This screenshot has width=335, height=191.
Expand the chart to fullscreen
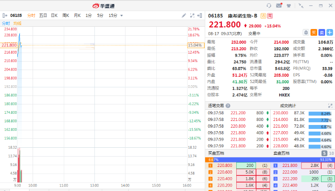192,15
